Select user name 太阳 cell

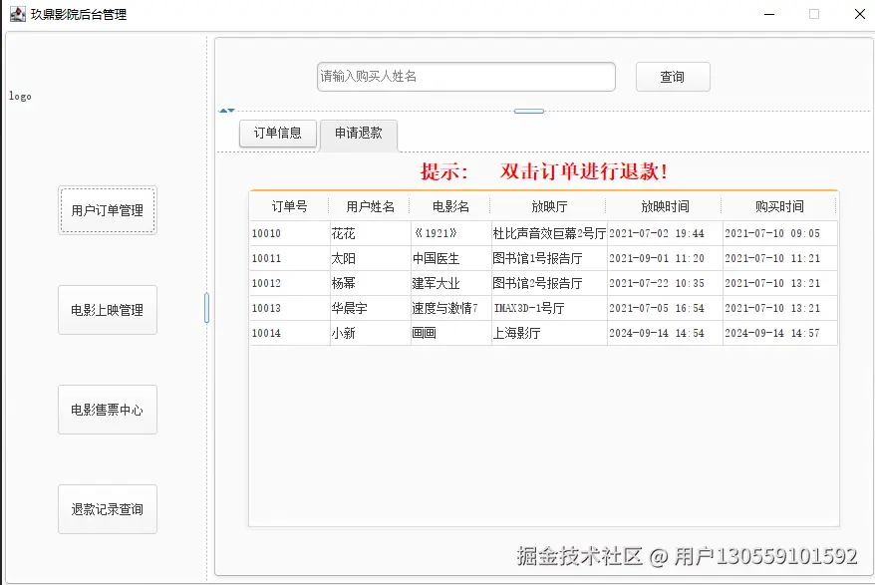coord(371,258)
